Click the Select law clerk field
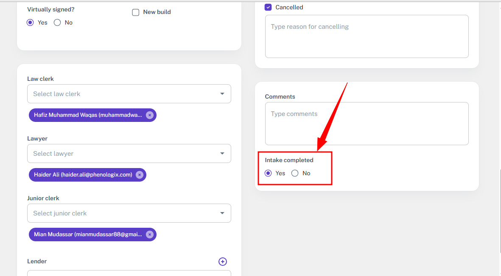Screen dimensions: 501x276 [x=129, y=94]
